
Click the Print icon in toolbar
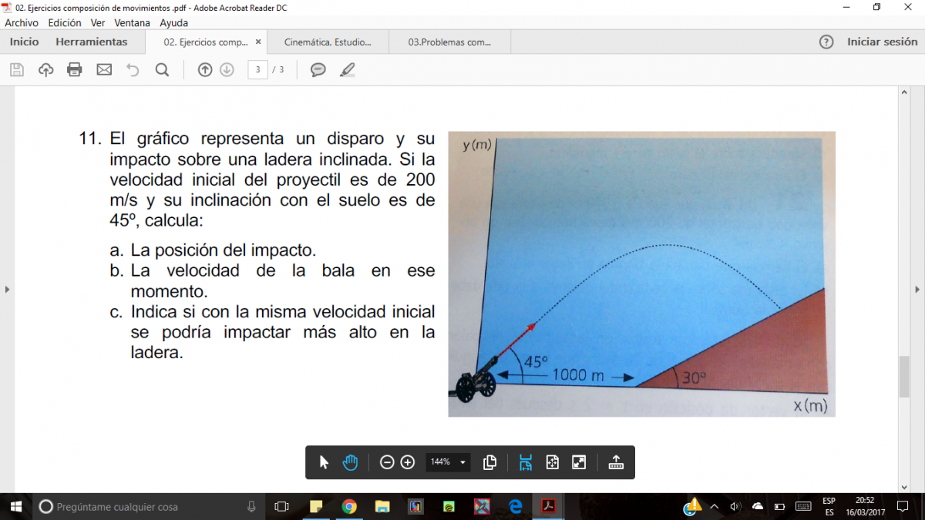click(x=75, y=70)
